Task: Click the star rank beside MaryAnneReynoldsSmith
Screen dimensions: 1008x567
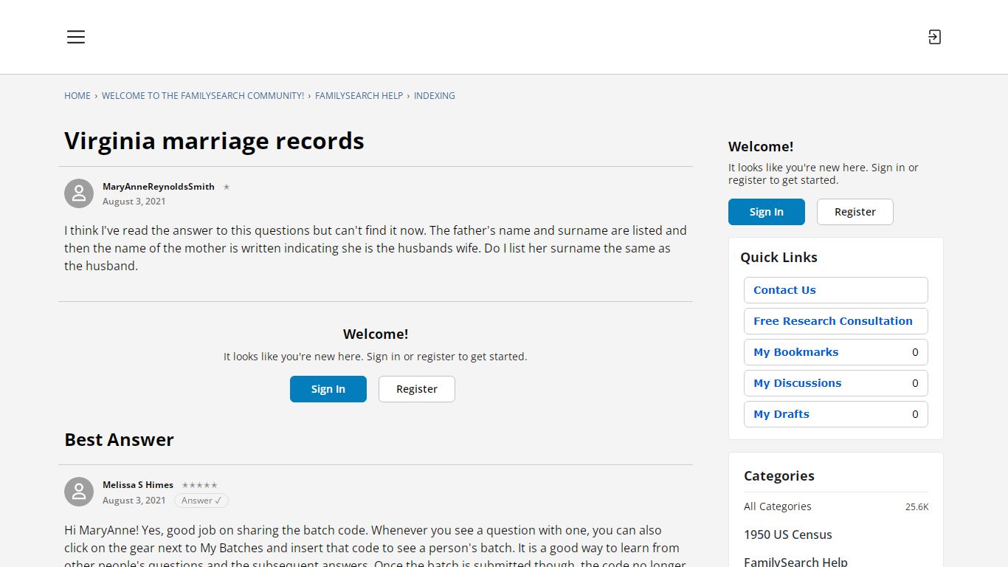Action: 227,187
